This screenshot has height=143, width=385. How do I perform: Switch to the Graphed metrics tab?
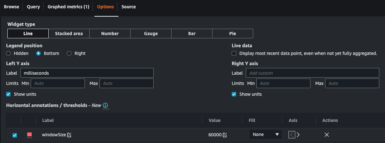(x=68, y=7)
